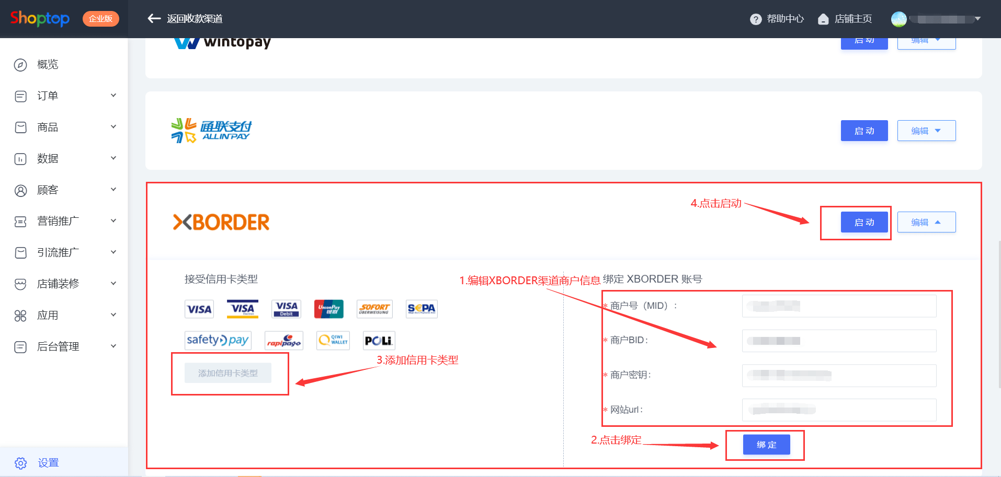Click the 网站url input field
The image size is (1001, 477).
pyautogui.click(x=838, y=410)
